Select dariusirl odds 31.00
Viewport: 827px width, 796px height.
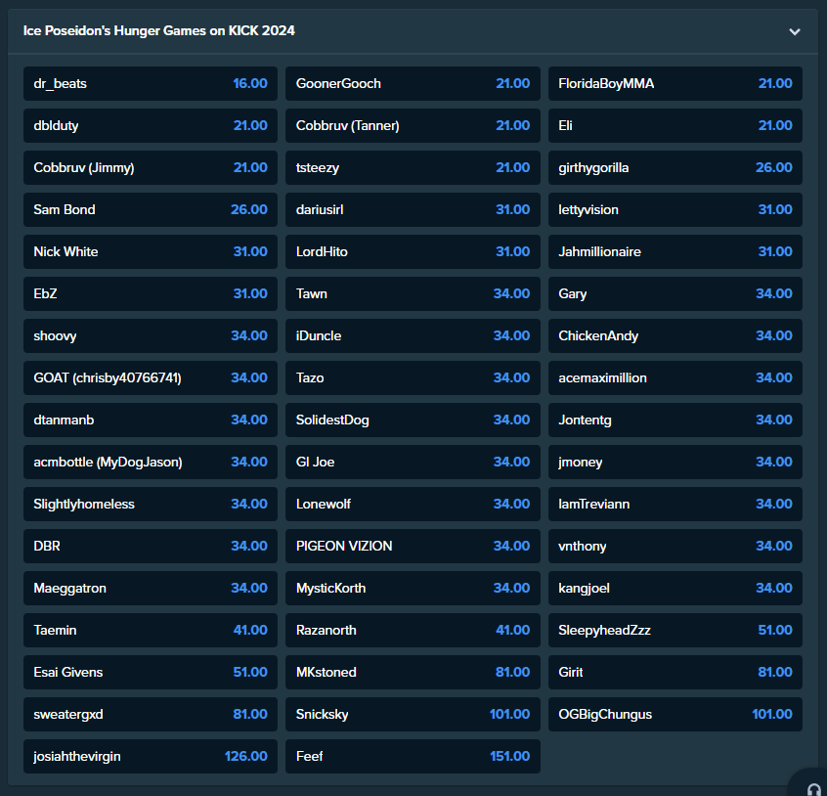[413, 209]
